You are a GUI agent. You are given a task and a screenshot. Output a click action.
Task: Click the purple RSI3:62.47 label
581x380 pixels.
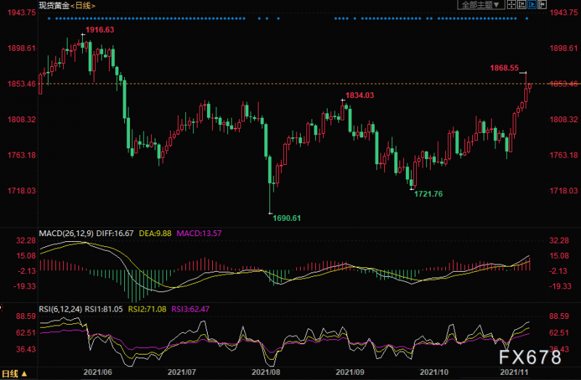pyautogui.click(x=190, y=307)
